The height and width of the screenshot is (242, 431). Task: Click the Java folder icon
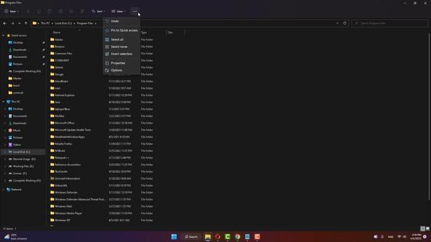(x=53, y=102)
